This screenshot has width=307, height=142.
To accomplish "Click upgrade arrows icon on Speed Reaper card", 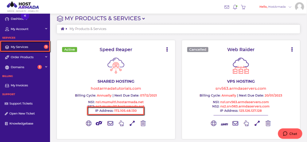I will (x=132, y=123).
